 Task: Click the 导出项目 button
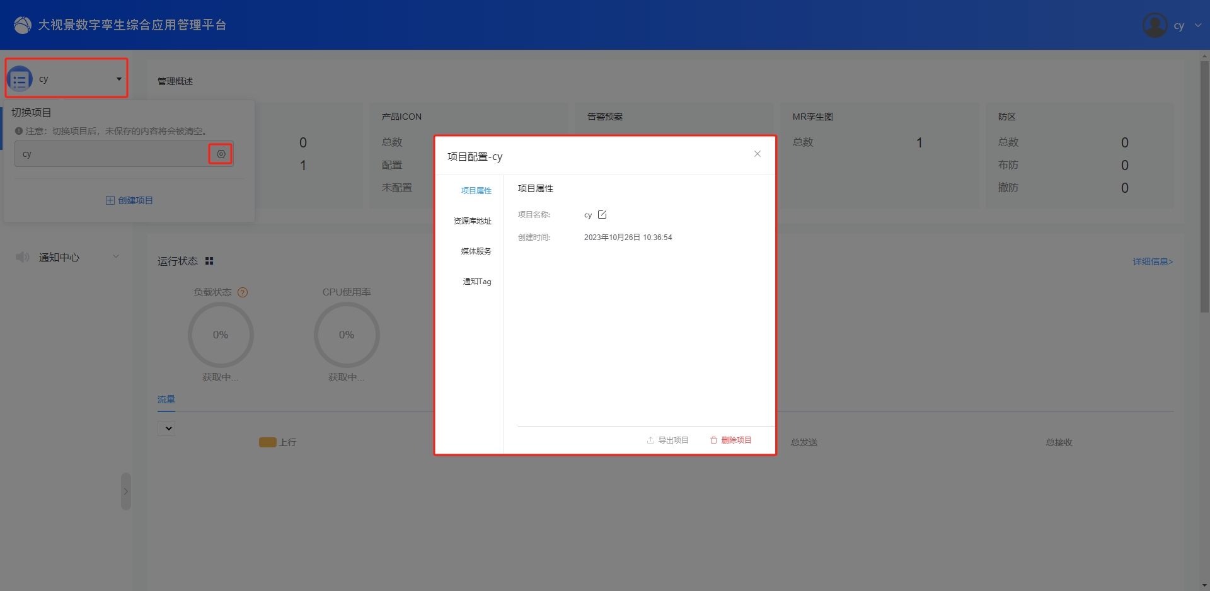[x=667, y=440]
